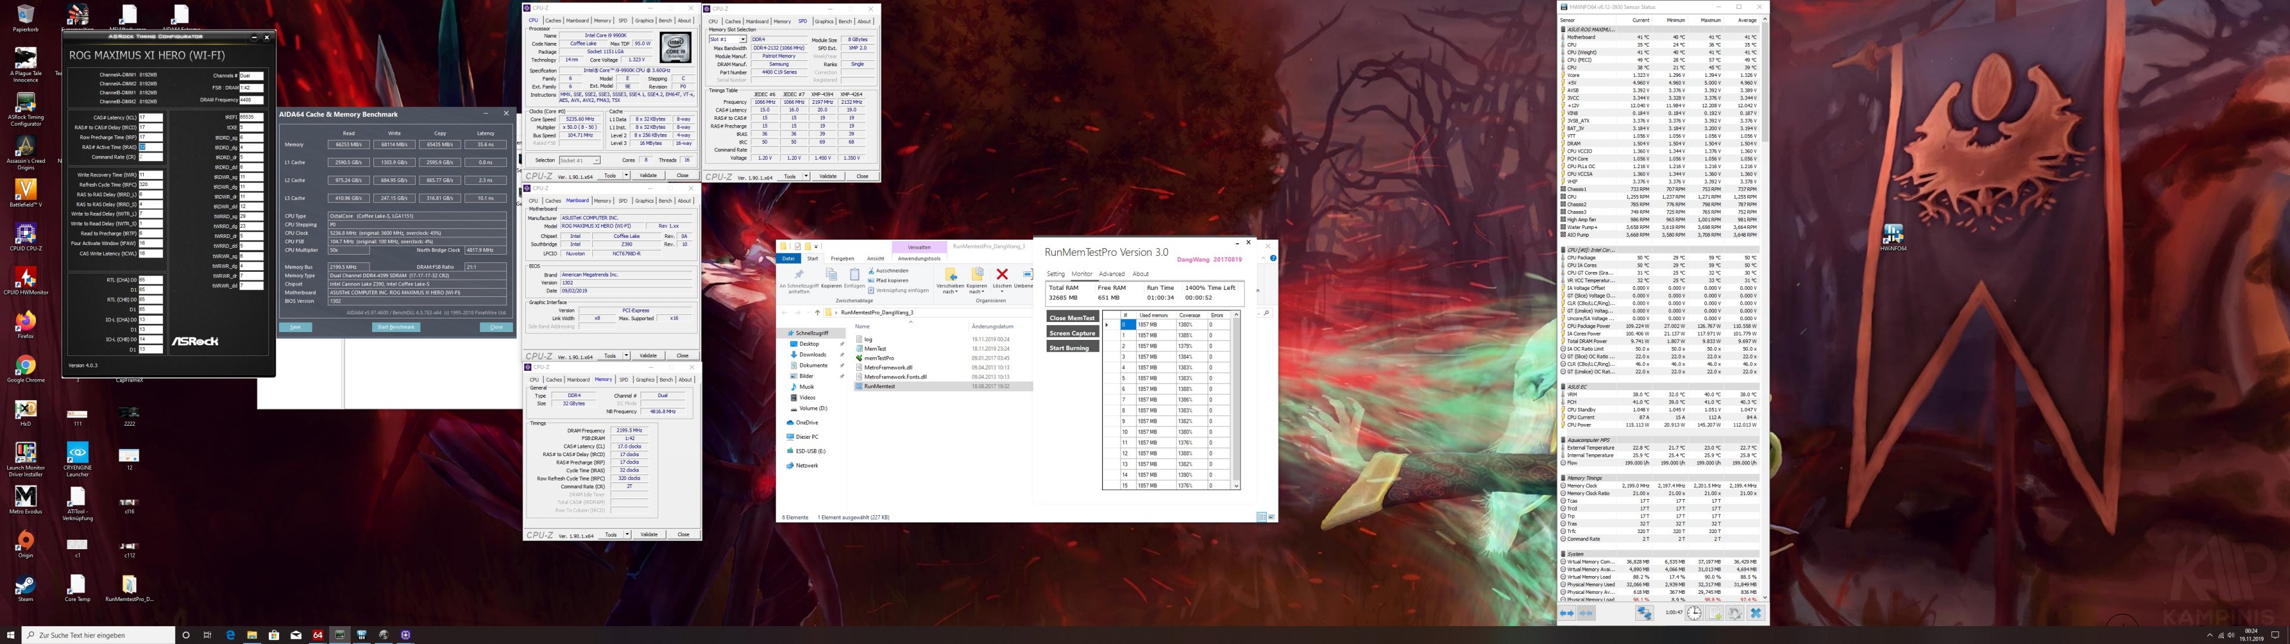Click the Pfad kopieren icon in the ribbon
The image size is (2290, 644).
pyautogui.click(x=871, y=281)
